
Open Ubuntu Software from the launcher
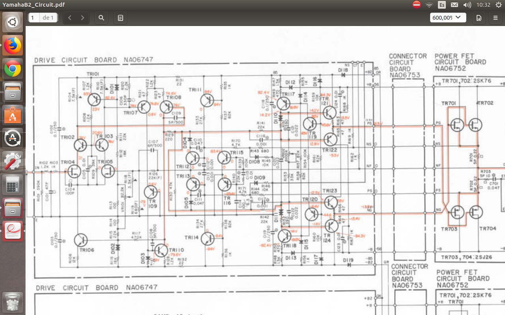pos(13,115)
